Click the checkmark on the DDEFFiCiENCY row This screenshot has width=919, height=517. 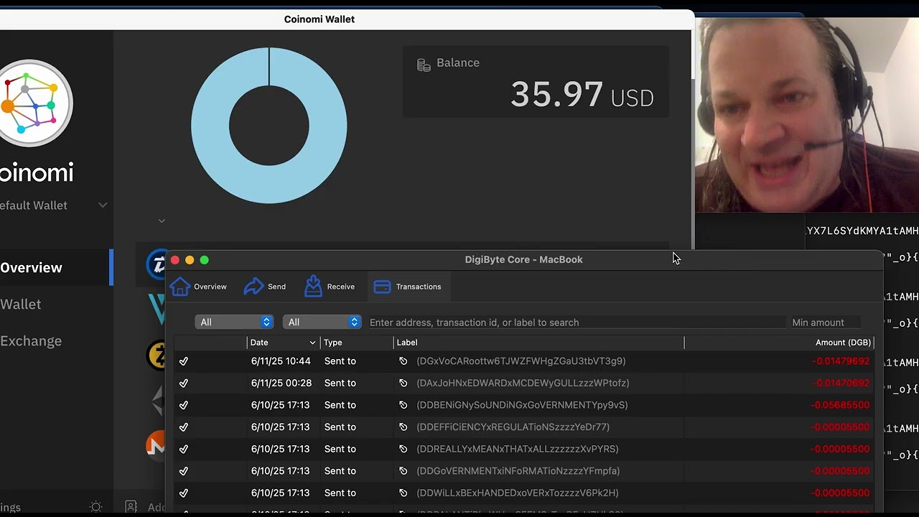click(184, 427)
